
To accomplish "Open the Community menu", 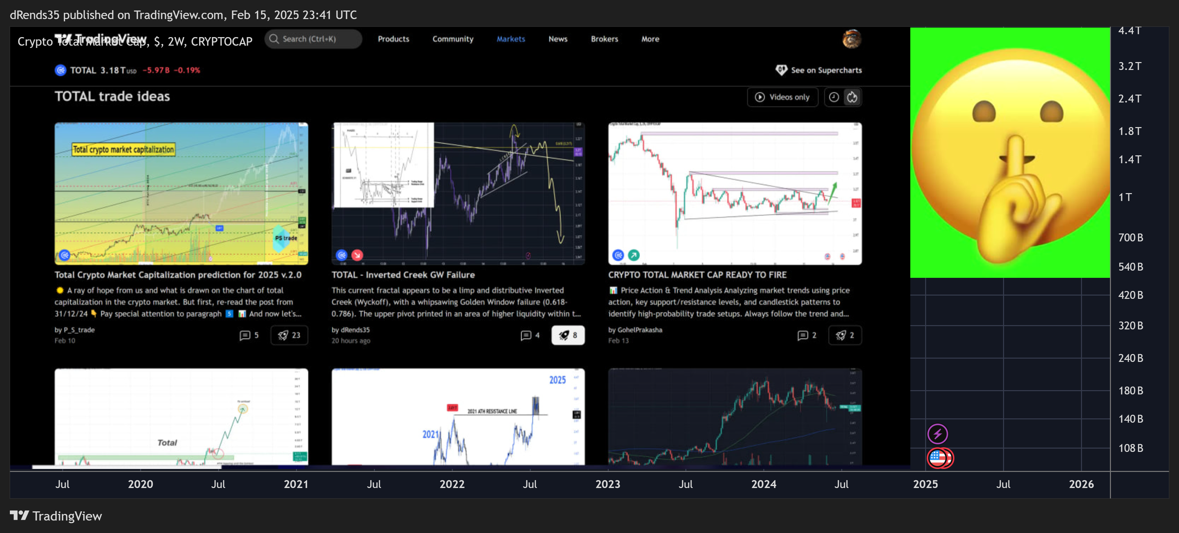I will (x=453, y=39).
